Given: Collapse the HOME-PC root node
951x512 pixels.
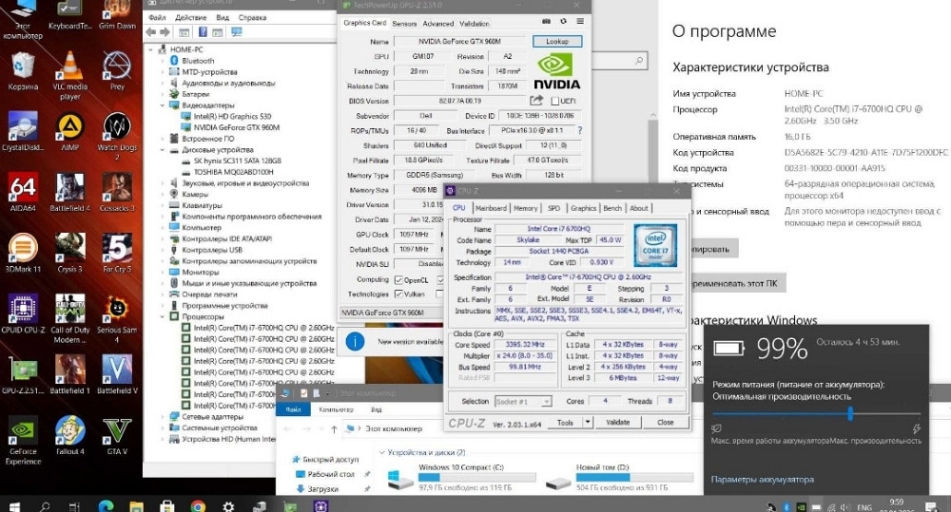Looking at the screenshot, I should tap(151, 49).
